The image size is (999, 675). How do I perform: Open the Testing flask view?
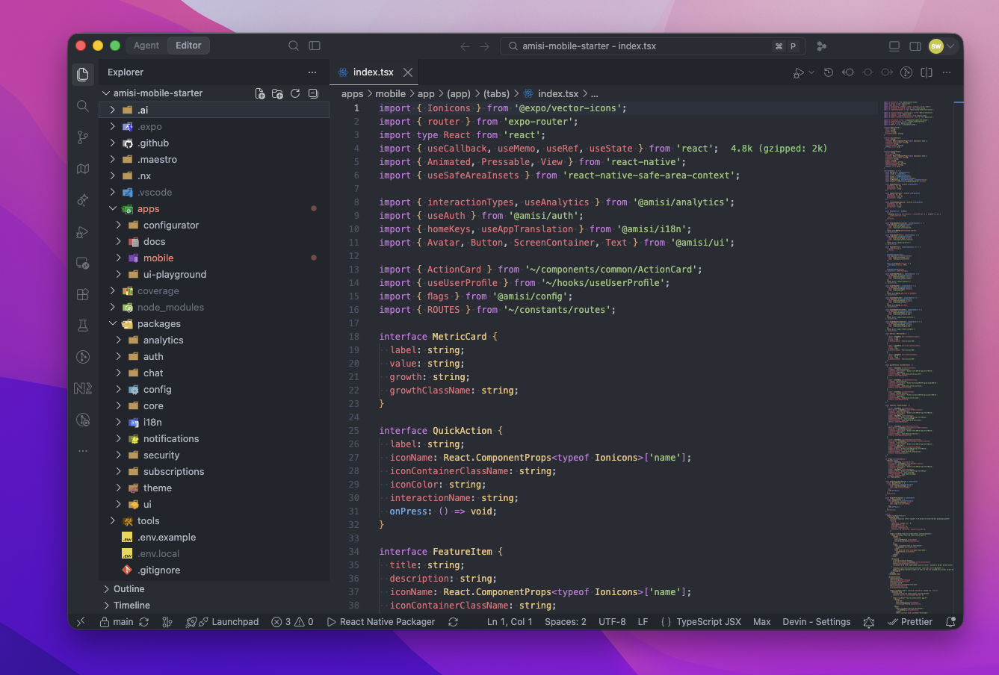83,326
